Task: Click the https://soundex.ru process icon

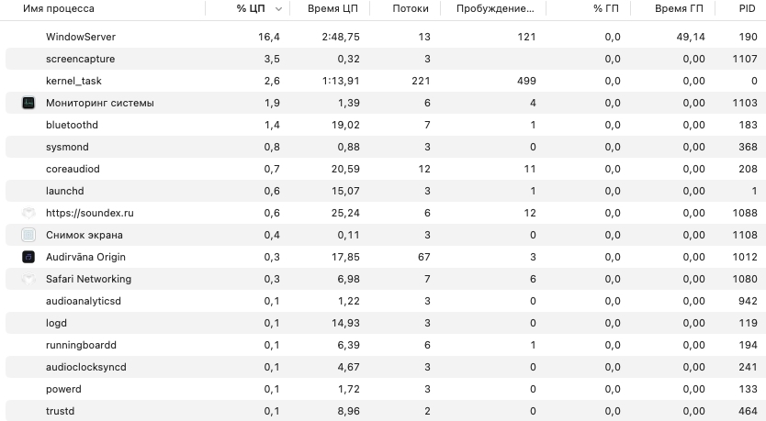Action: coord(28,213)
